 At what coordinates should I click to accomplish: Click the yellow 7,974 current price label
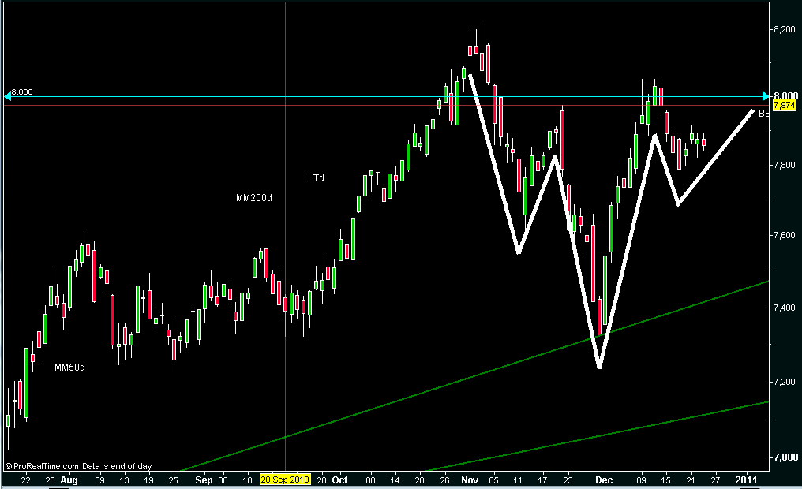pos(784,105)
